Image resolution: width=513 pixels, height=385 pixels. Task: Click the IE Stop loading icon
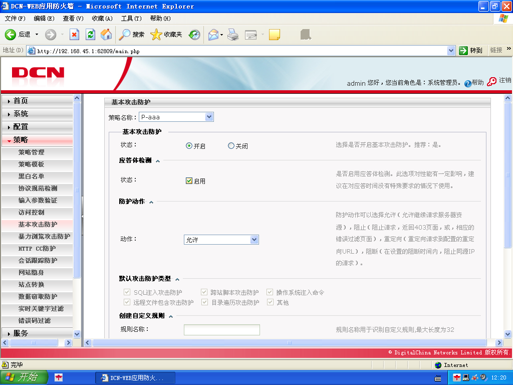point(74,35)
